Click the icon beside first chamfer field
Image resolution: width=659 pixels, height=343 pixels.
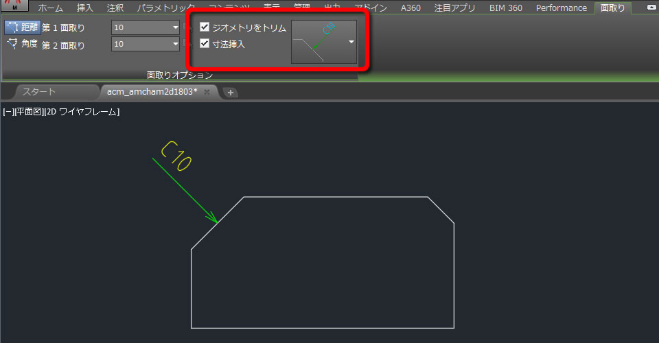187,27
